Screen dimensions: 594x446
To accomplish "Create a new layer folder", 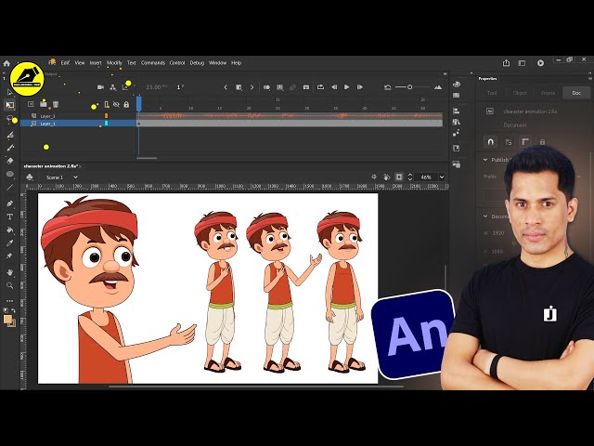I will click(44, 104).
